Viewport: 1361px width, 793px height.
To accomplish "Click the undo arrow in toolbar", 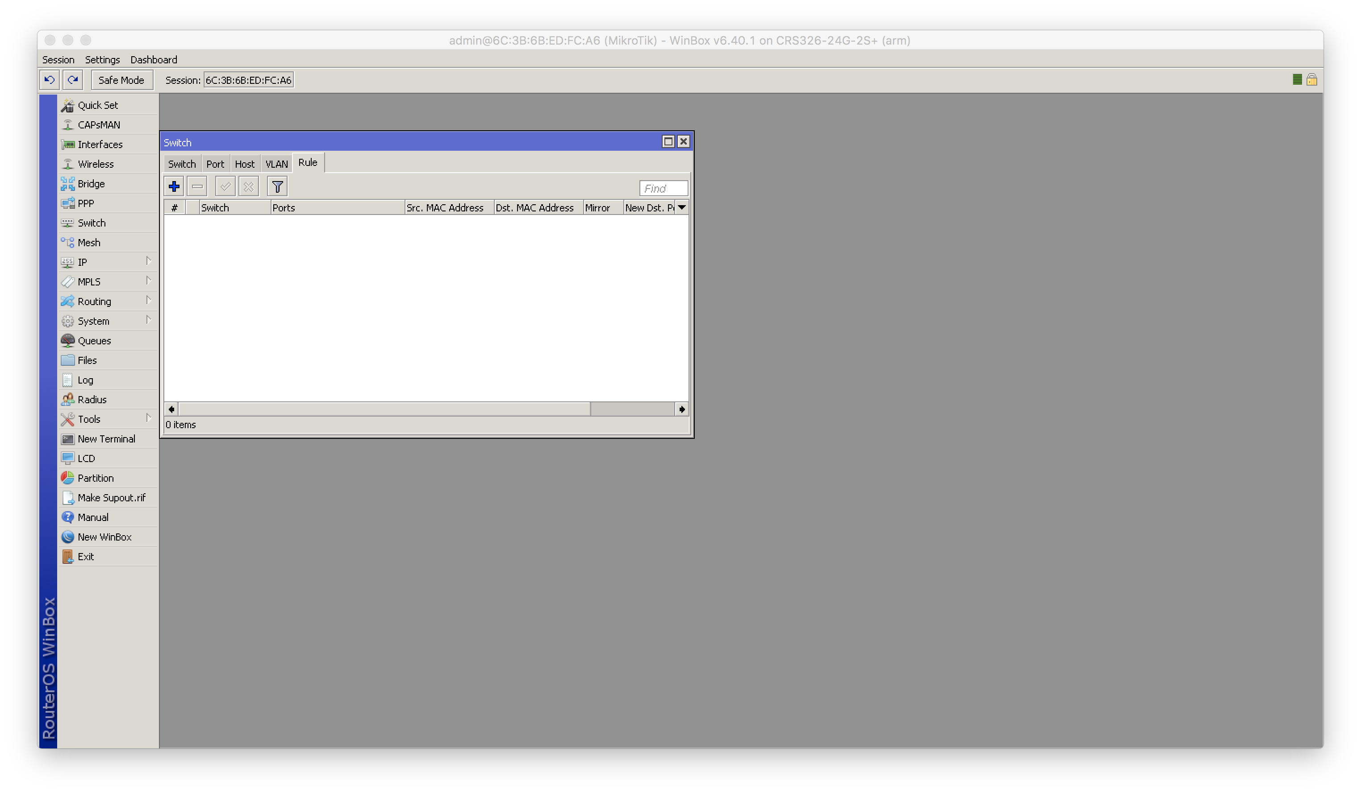I will [x=49, y=80].
